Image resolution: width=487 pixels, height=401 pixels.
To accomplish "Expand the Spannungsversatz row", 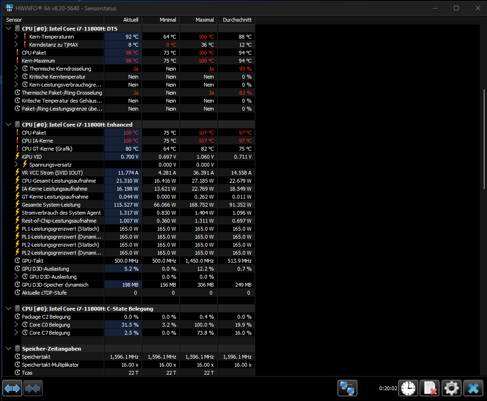I will tap(16, 165).
